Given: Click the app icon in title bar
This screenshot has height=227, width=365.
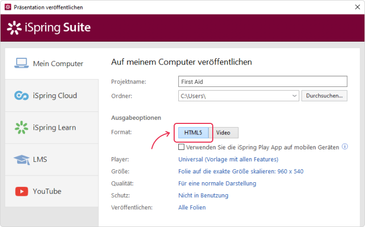Looking at the screenshot, I should click(8, 7).
